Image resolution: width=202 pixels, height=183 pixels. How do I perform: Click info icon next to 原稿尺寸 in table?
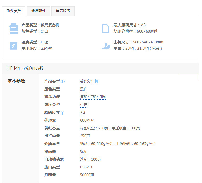(62, 113)
